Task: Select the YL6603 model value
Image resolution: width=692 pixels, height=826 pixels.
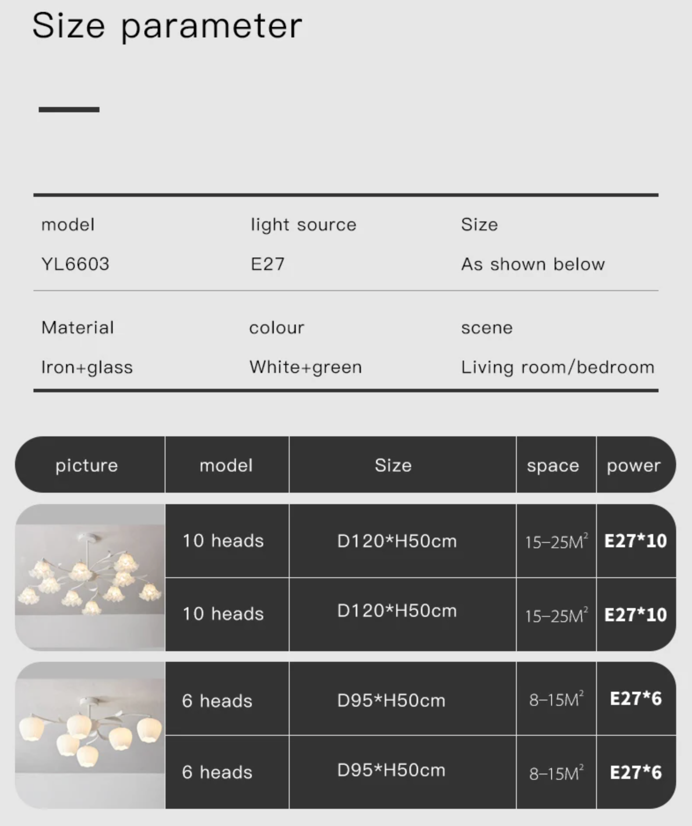Action: pyautogui.click(x=75, y=264)
